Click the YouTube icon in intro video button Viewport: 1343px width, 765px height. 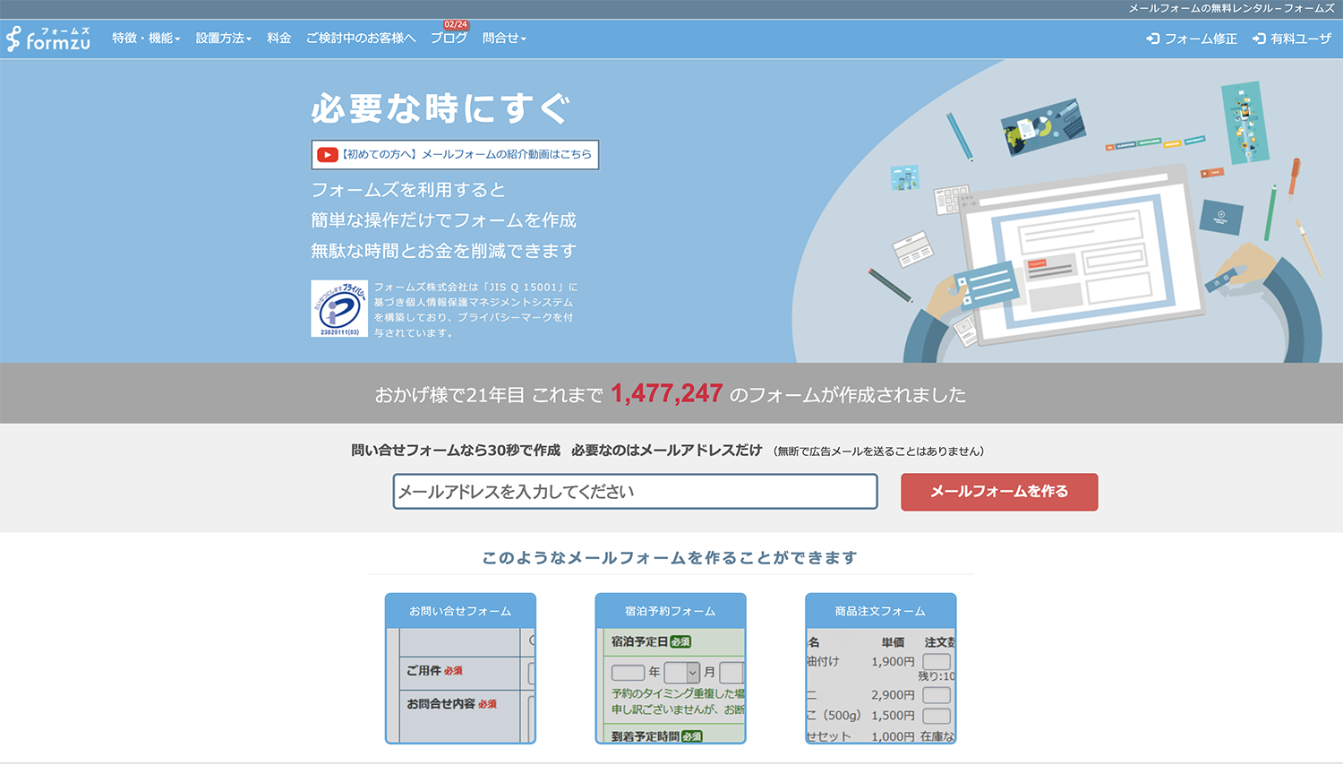coord(328,154)
